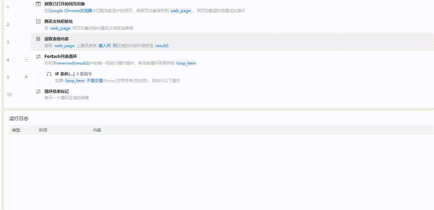
Task: Click the result2 variable in step 3
Action: (162, 46)
